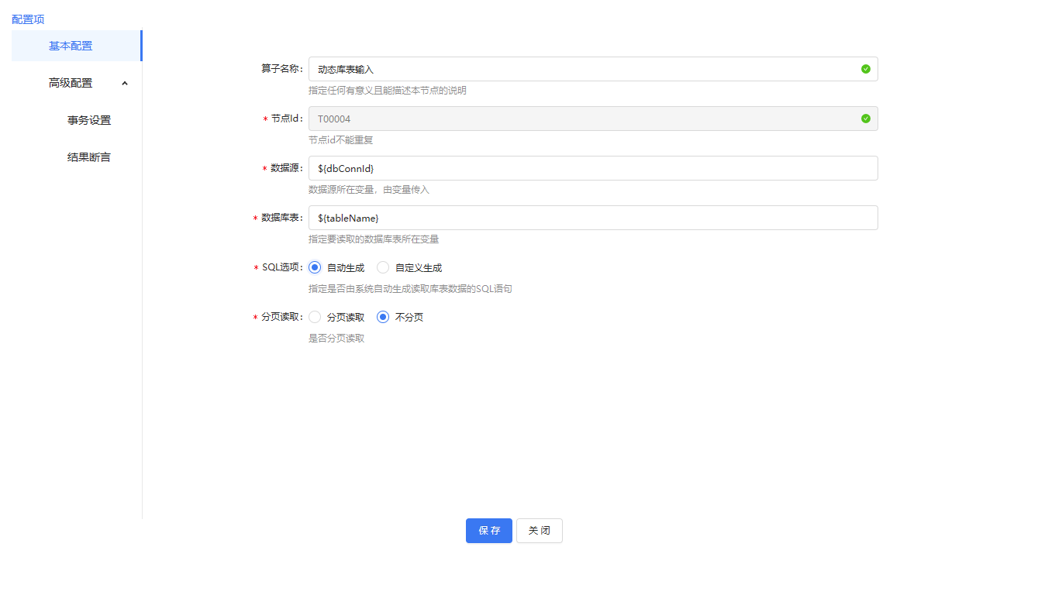Focus the 数据库表 field with ${tableName}

[x=592, y=218]
